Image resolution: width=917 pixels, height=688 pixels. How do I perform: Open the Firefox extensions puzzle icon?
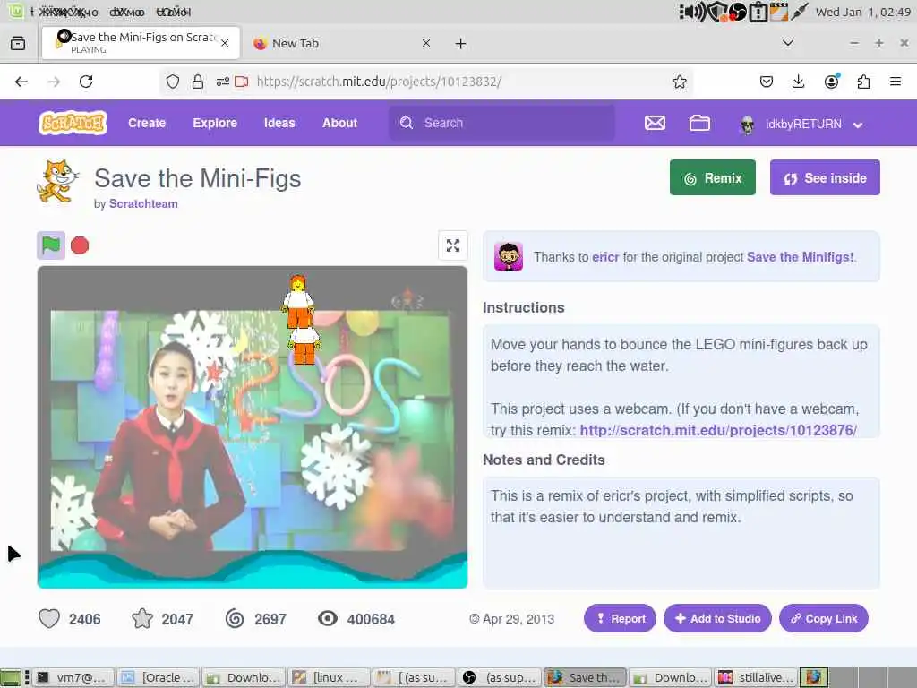pos(863,82)
